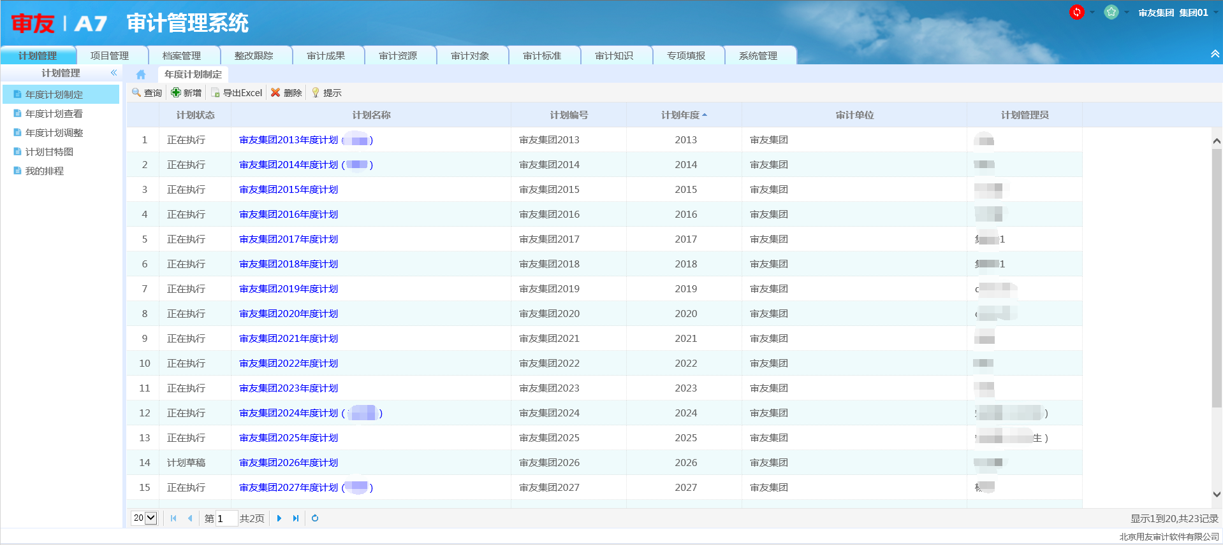Viewport: 1223px width, 545px height.
Task: Open the 审计成果 tab
Action: pyautogui.click(x=326, y=56)
